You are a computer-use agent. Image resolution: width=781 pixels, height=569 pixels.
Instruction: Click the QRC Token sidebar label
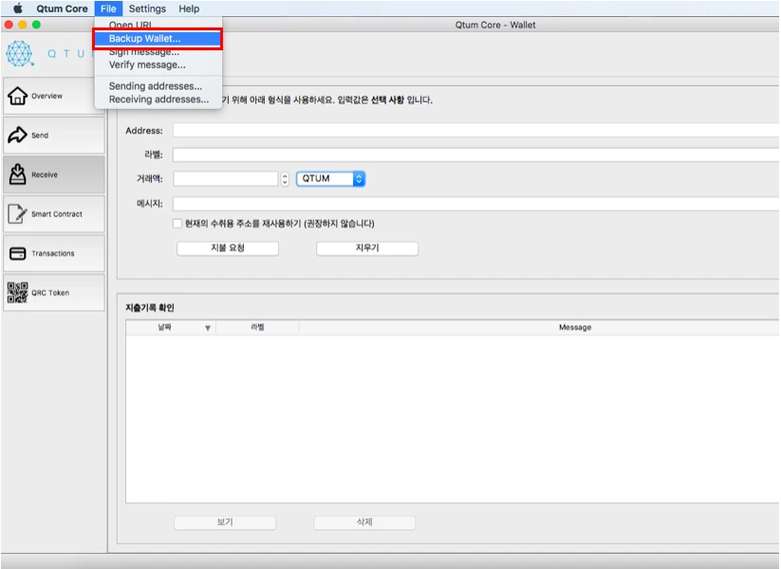pos(50,293)
